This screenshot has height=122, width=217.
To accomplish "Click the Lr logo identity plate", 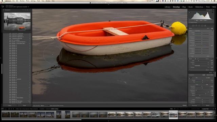I will click(x=3, y=6).
